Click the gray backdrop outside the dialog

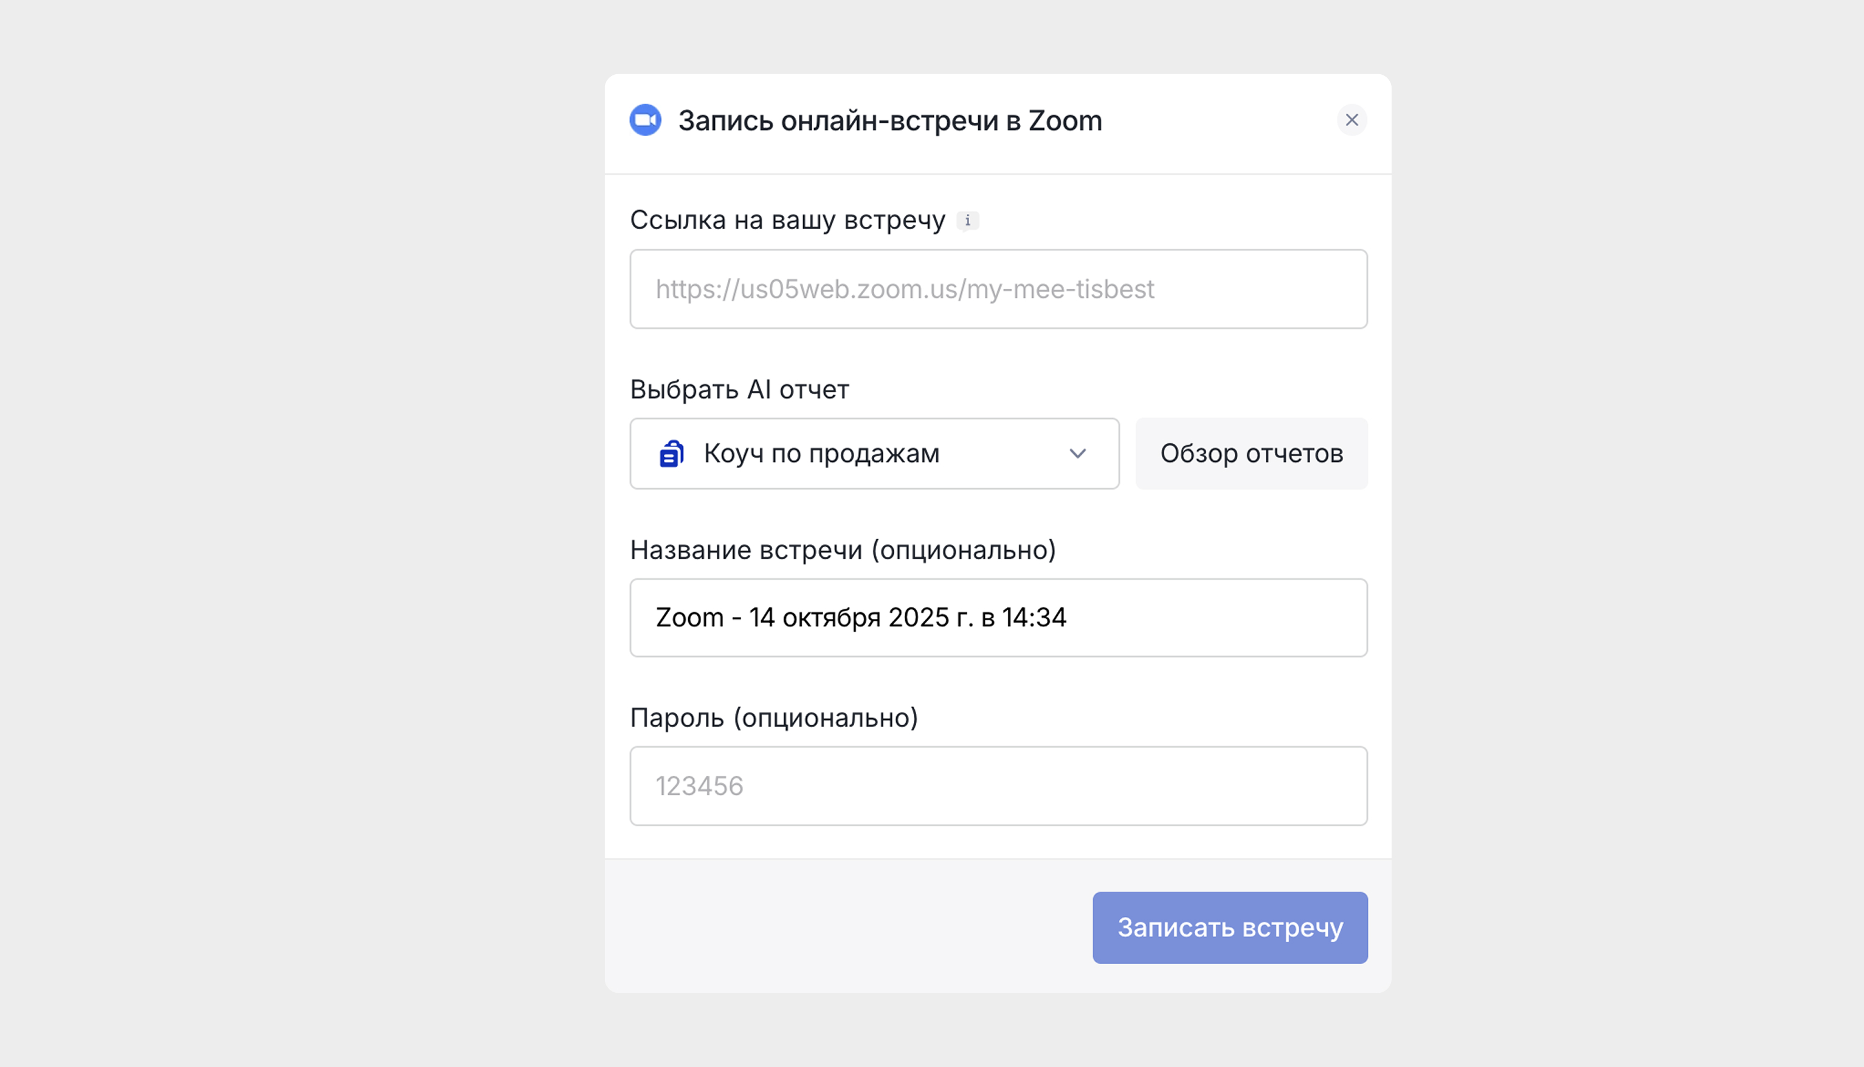pyautogui.click(x=293, y=513)
